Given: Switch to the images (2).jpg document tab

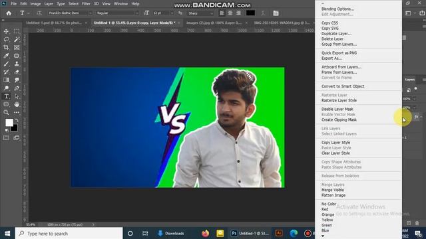Looking at the screenshot, I should click(214, 23).
